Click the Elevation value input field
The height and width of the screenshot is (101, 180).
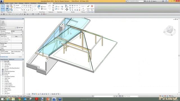coord(17,31)
